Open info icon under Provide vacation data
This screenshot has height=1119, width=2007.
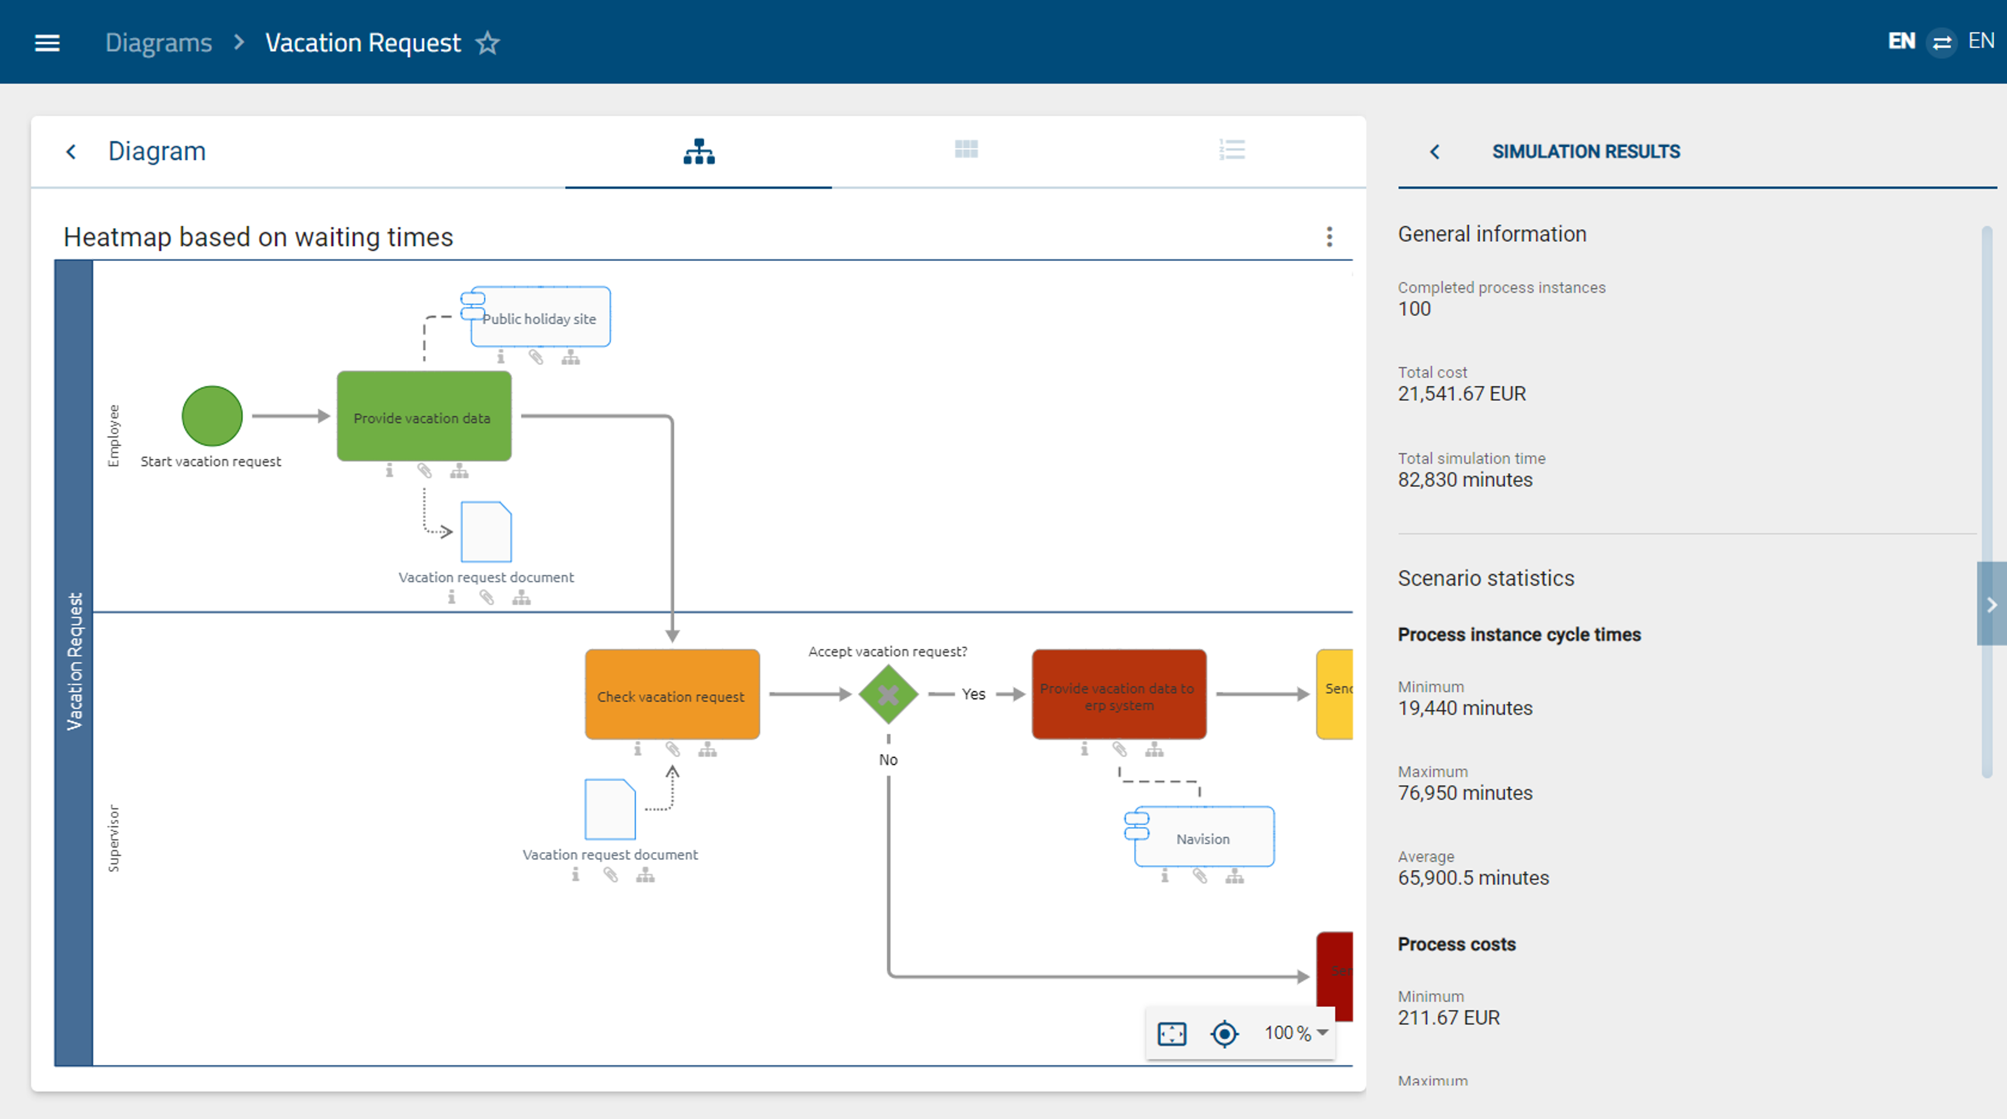tap(390, 471)
